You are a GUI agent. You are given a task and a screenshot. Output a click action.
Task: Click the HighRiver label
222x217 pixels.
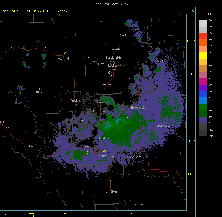111,191
